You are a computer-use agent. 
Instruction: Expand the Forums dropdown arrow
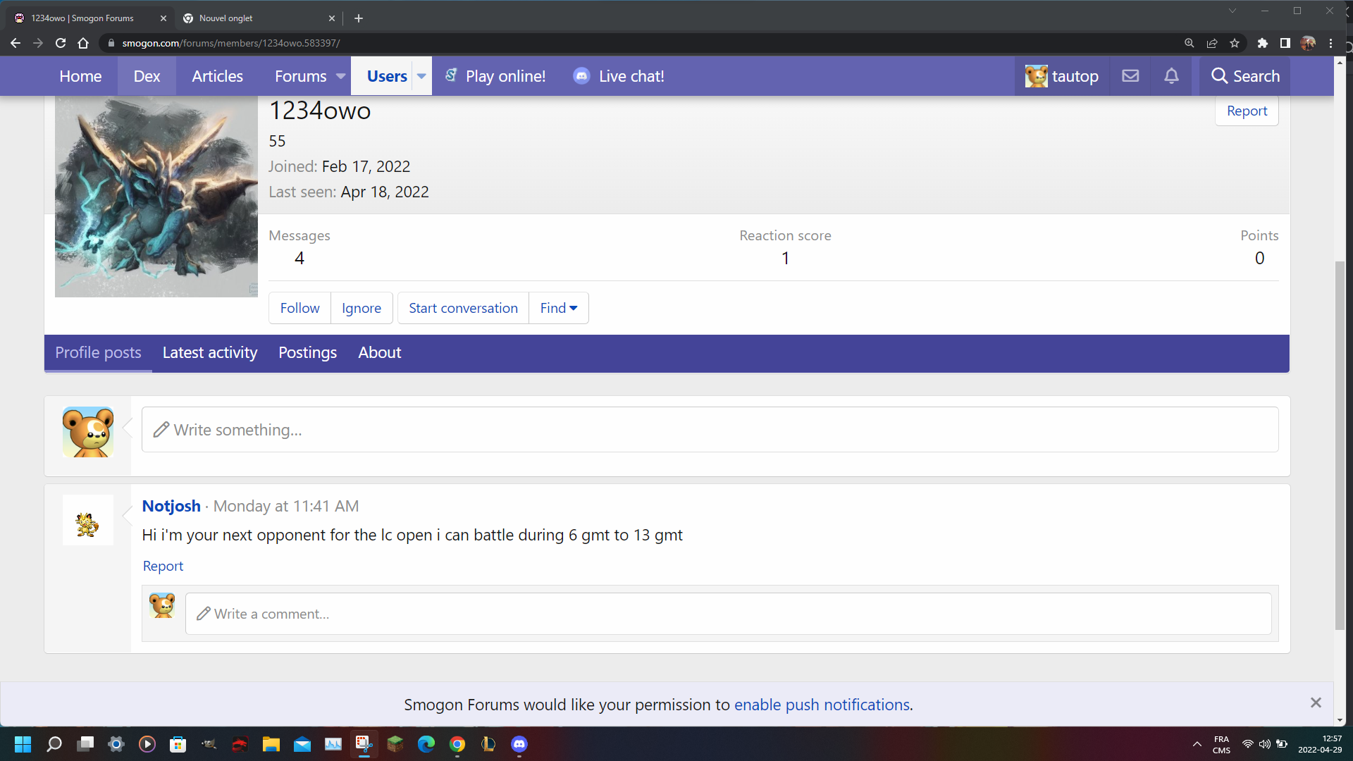(x=340, y=76)
